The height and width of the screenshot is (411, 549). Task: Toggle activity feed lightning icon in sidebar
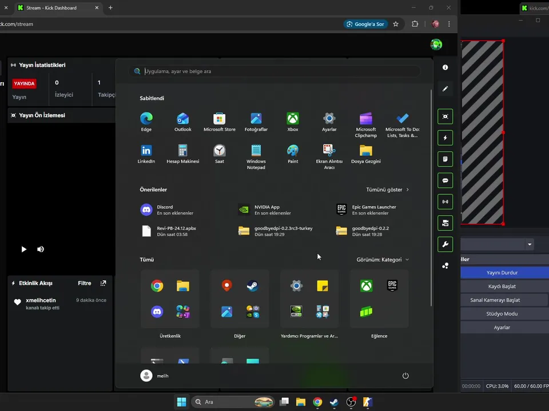pyautogui.click(x=445, y=138)
